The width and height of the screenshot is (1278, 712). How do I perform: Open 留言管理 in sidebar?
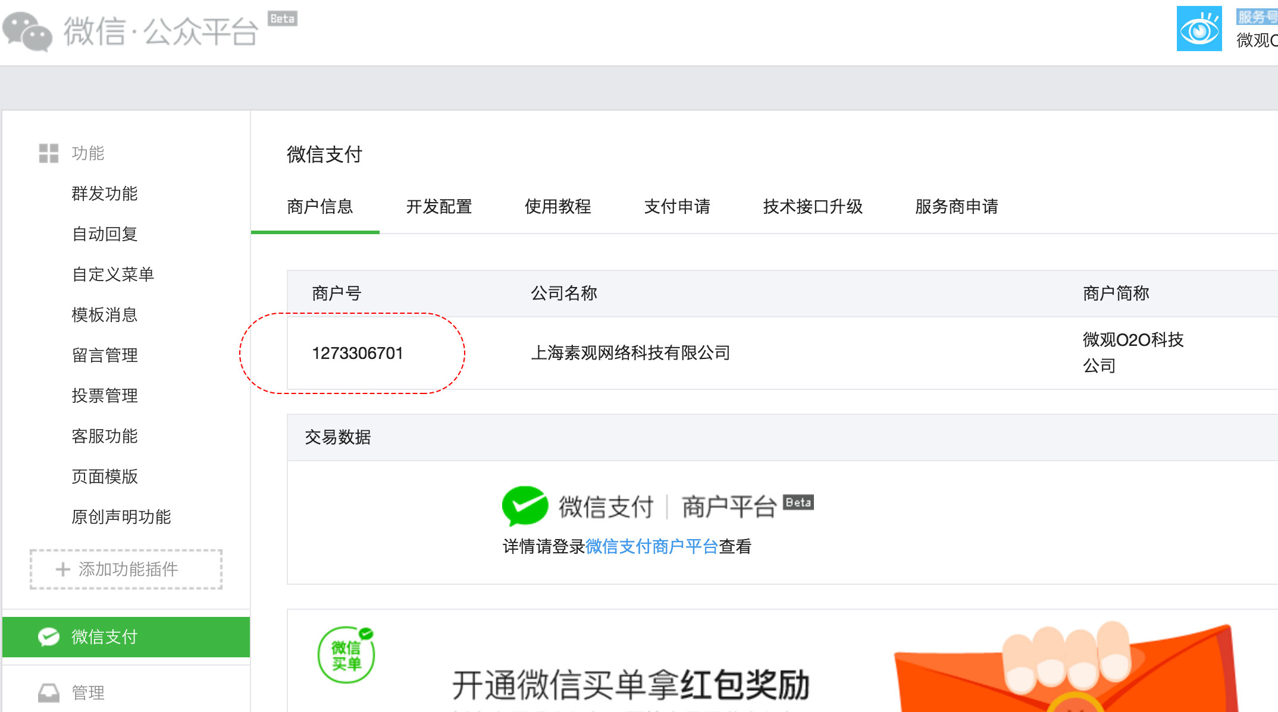104,355
